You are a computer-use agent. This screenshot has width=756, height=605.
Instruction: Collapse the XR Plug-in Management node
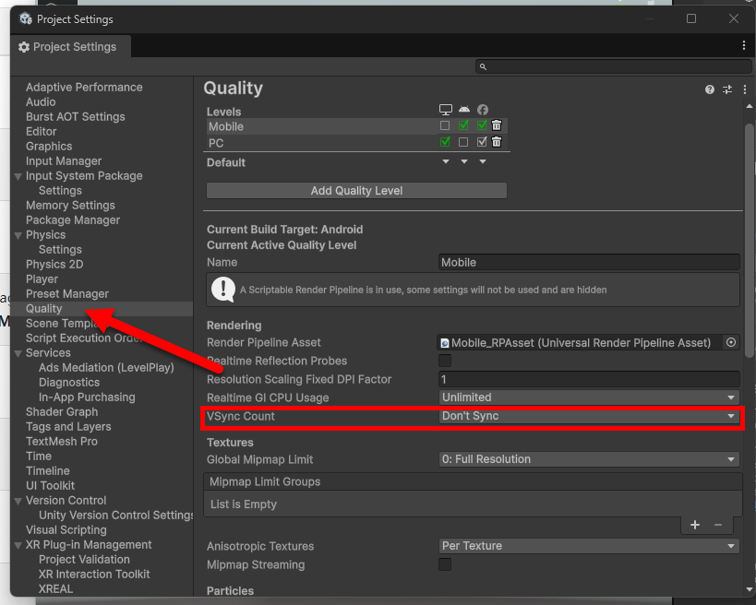click(x=18, y=545)
